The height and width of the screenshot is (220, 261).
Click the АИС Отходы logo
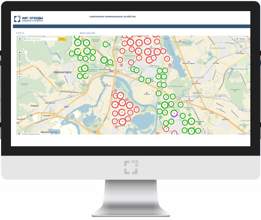click(29, 19)
